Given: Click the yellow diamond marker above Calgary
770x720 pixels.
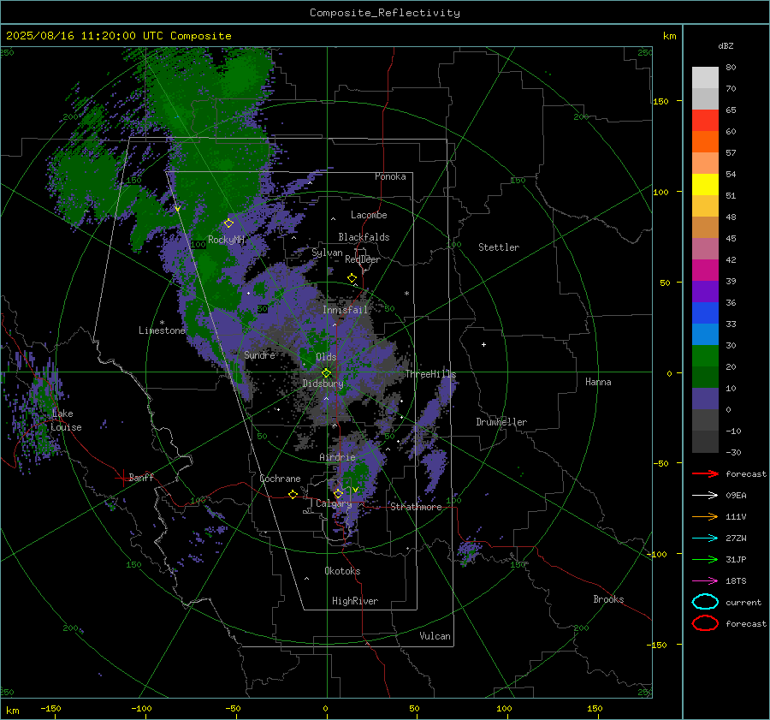Looking at the screenshot, I should (338, 493).
